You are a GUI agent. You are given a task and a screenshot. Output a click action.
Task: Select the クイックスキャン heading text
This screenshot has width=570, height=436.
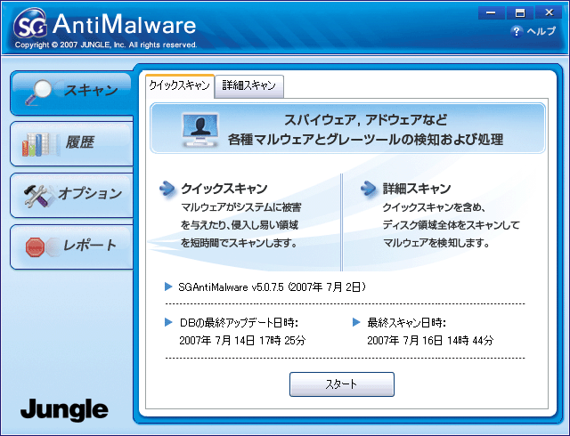224,189
